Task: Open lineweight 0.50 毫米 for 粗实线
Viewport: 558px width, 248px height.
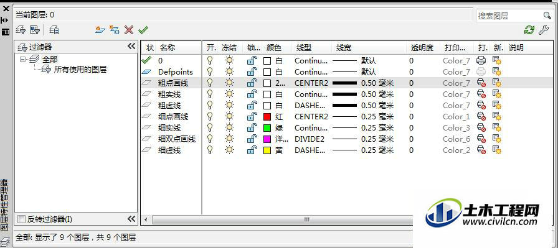Action: pos(363,94)
